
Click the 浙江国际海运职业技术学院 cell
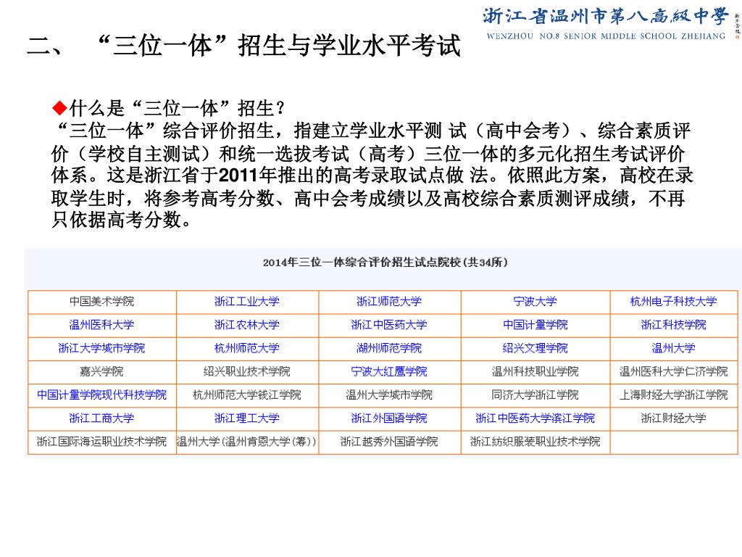pos(102,442)
